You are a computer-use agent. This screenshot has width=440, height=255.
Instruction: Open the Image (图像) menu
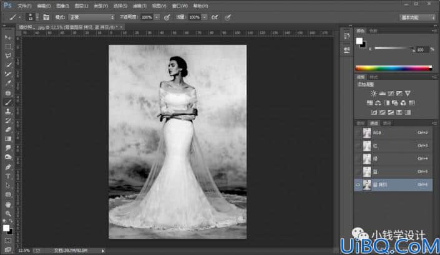62,6
